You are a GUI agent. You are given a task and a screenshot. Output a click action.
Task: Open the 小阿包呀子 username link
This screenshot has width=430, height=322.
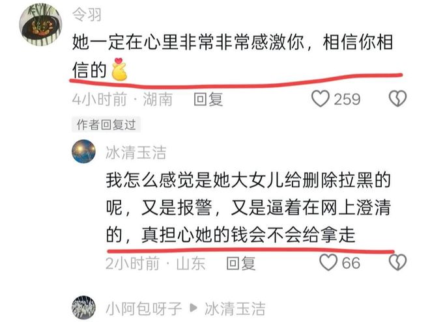pyautogui.click(x=144, y=308)
